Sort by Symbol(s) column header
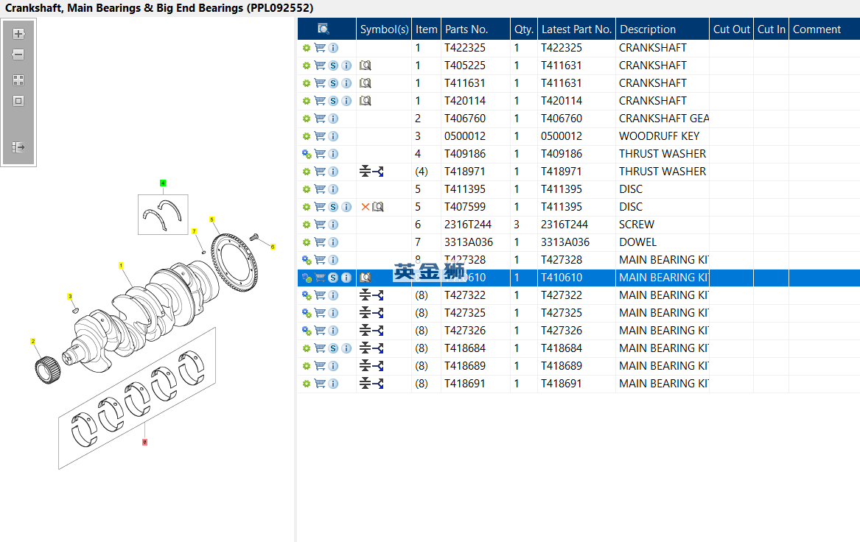 tap(384, 29)
